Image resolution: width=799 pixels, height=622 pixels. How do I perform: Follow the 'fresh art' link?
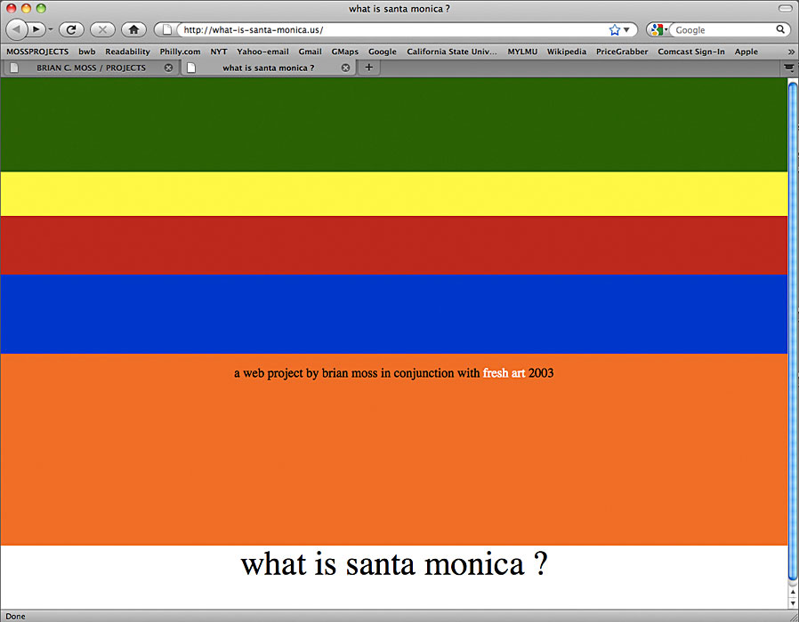coord(504,373)
